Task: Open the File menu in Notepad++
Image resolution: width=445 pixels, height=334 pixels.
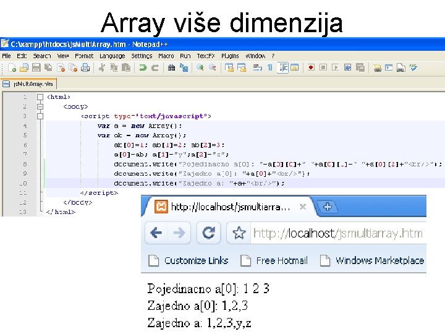Action: (6, 56)
